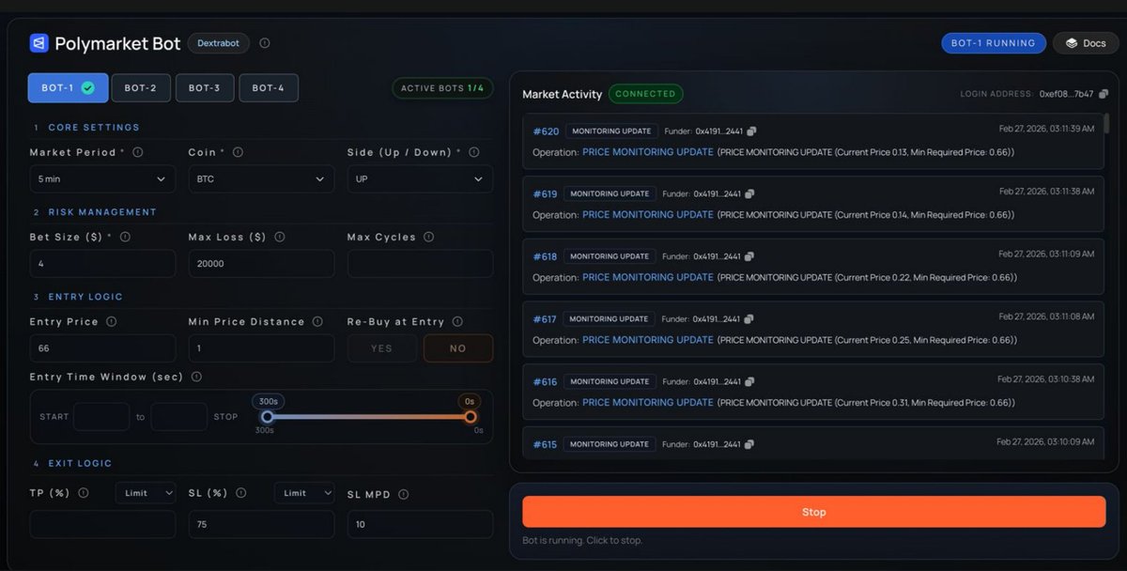Image resolution: width=1127 pixels, height=571 pixels.
Task: Copy funder address in entry #620
Action: coord(751,131)
